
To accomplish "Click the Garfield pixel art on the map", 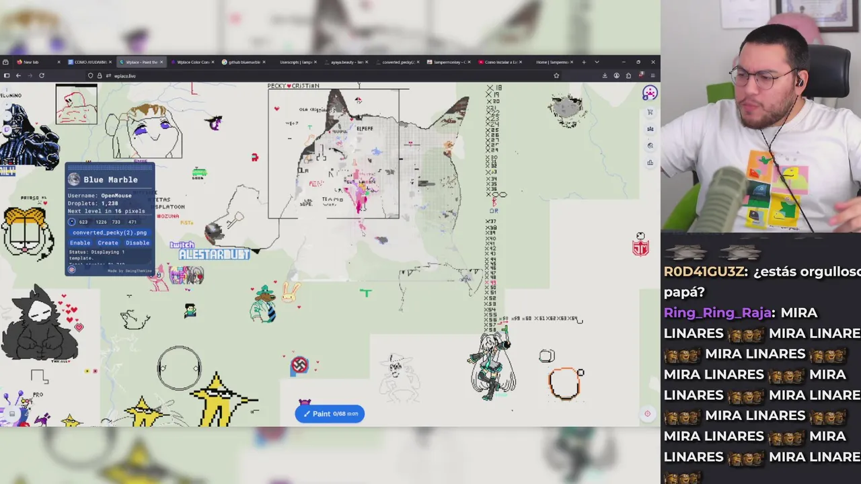I will tap(27, 233).
